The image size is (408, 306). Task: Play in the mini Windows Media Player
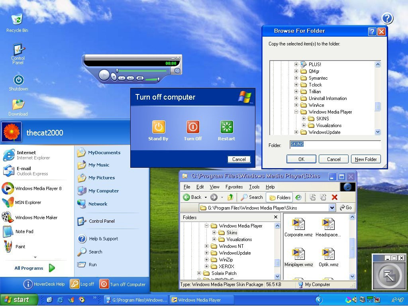(x=104, y=75)
